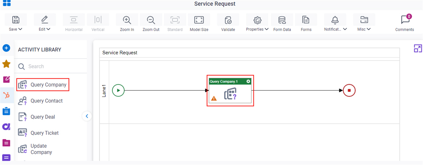Click the red end event
Screen dimensions: 423x165
[349, 90]
